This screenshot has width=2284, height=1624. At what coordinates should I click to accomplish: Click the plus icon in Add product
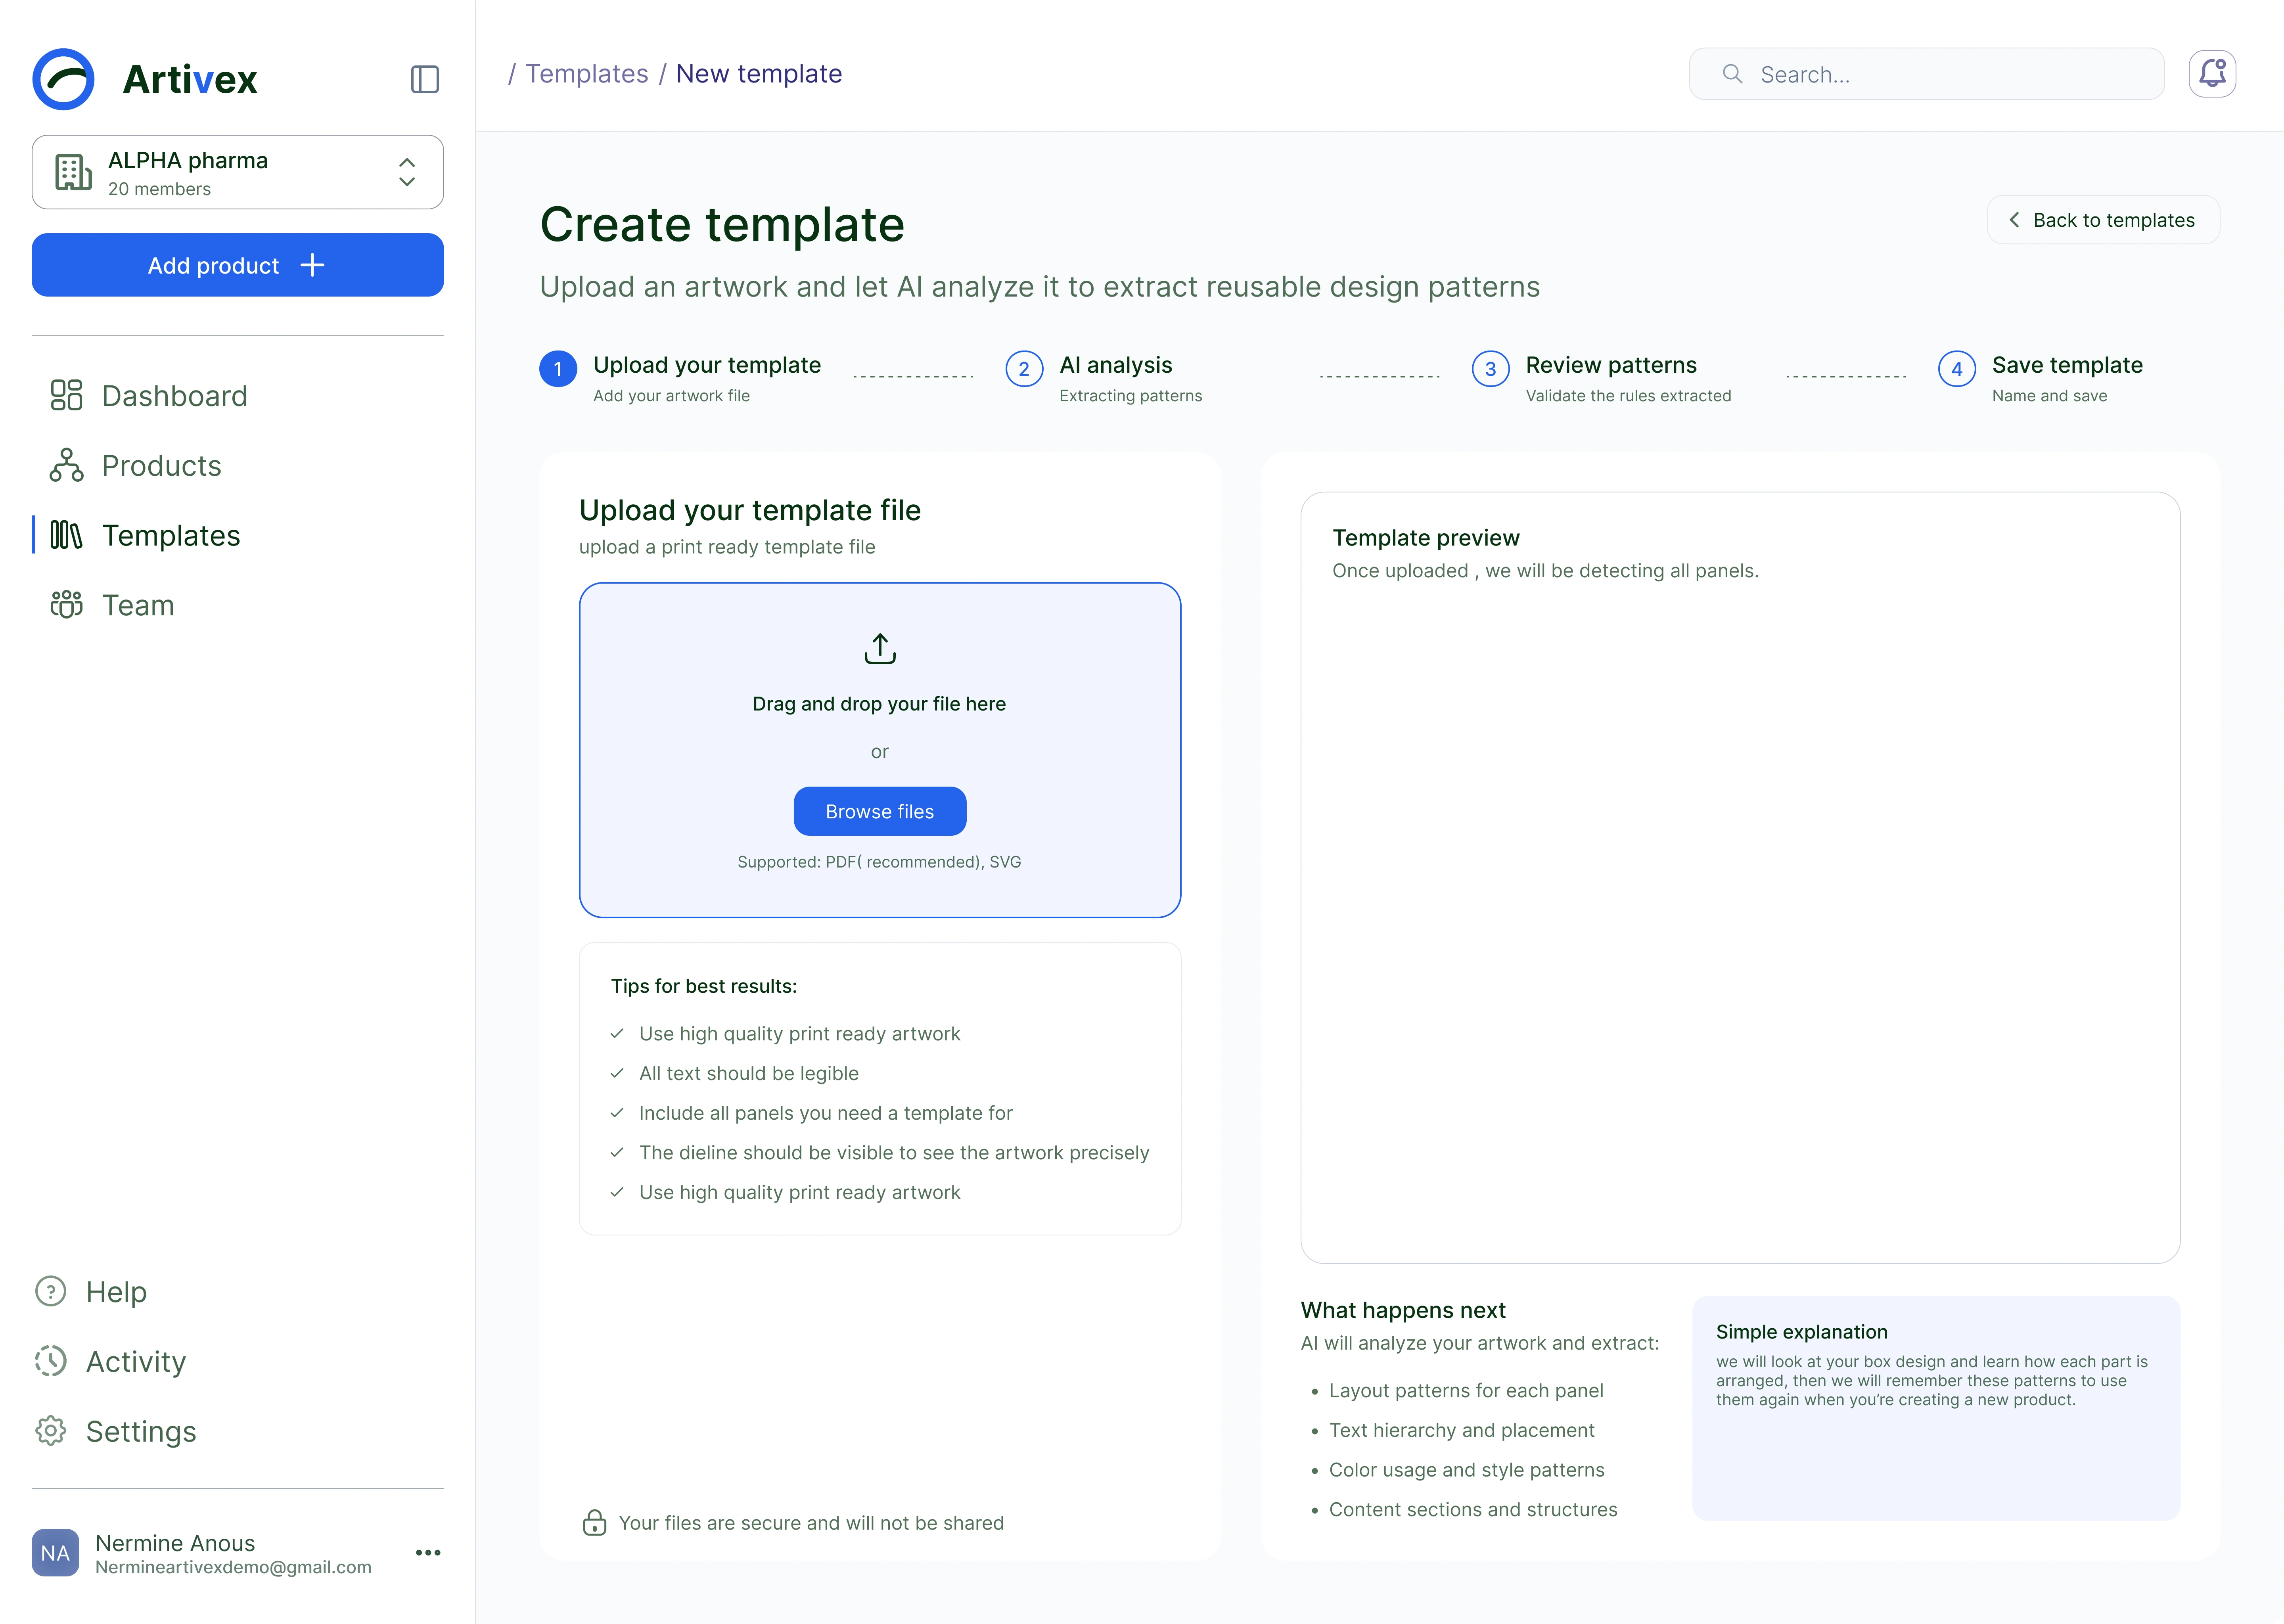coord(313,265)
